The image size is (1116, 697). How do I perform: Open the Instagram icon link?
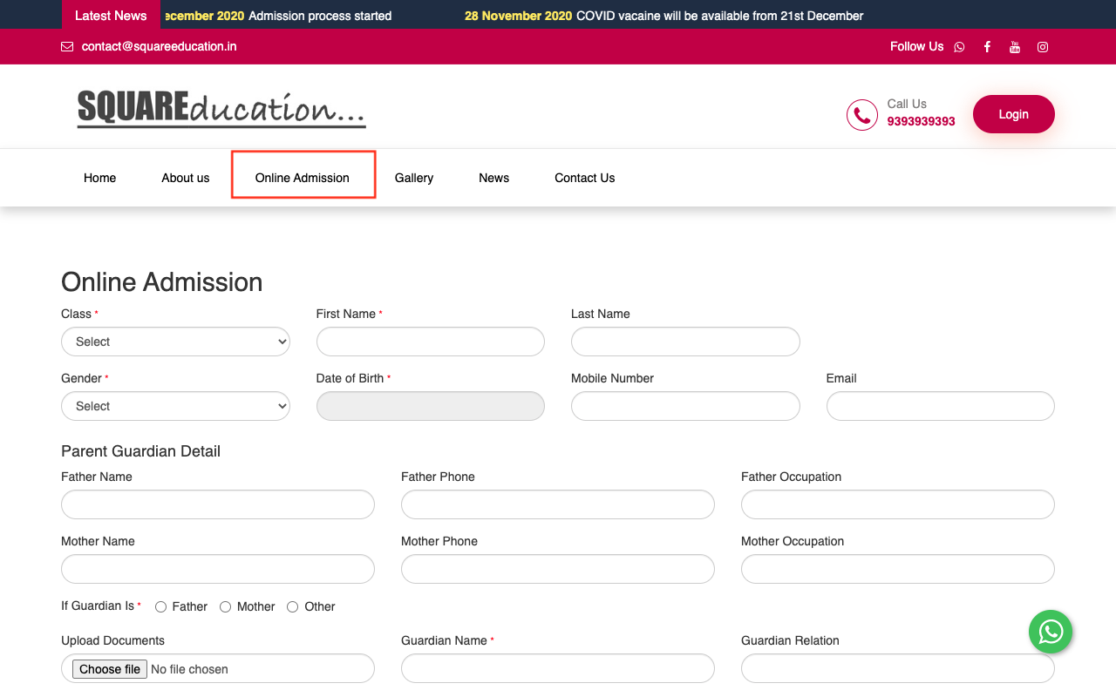tap(1043, 47)
